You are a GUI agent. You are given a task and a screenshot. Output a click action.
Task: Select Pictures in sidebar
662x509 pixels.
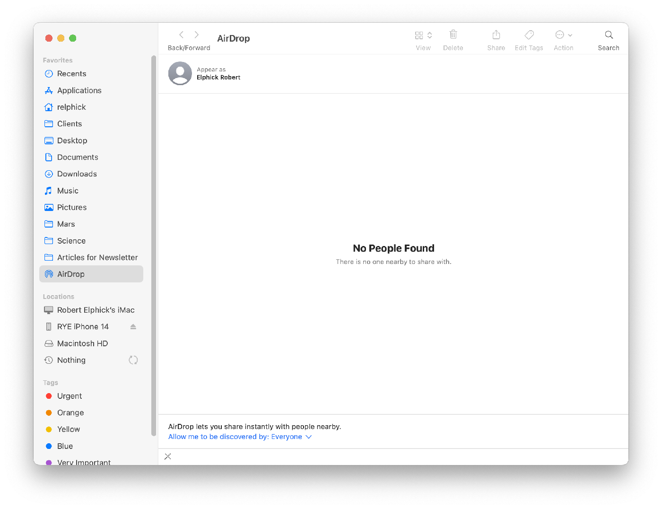click(91, 207)
